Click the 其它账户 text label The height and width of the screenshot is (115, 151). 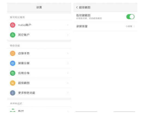(24, 35)
